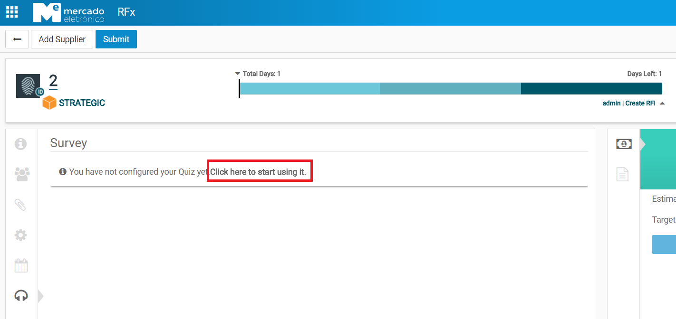Open the banknote icon on the right panel
Image resolution: width=676 pixels, height=319 pixels.
click(623, 143)
